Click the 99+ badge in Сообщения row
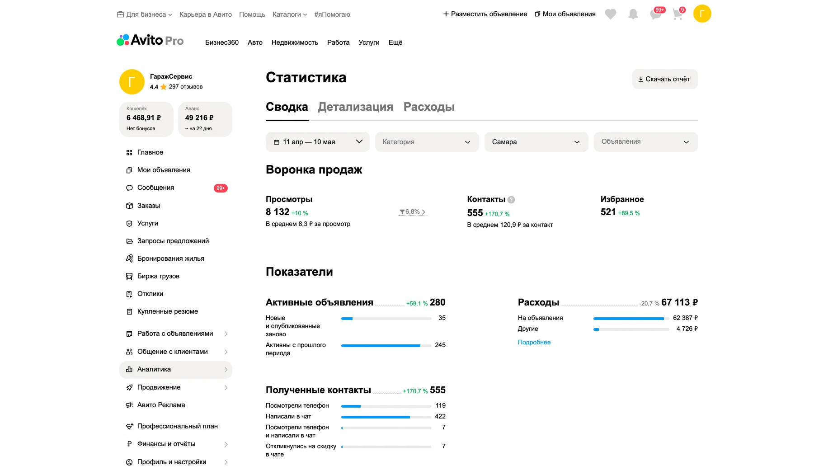This screenshot has width=828, height=470. pos(221,188)
